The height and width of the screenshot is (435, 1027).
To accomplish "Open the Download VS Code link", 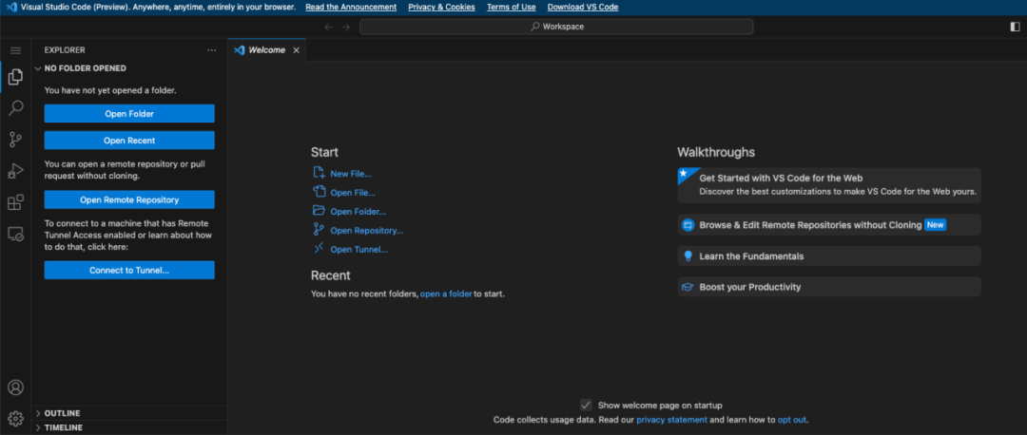I will (x=583, y=8).
